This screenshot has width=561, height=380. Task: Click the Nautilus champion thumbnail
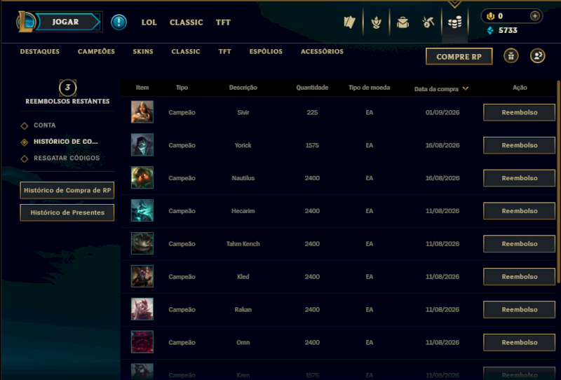(142, 178)
